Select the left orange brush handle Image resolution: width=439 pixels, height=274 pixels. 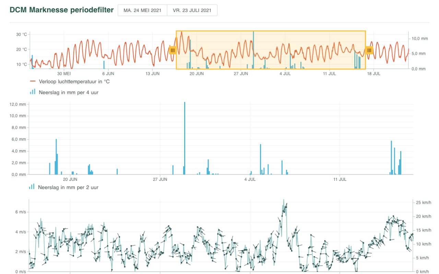[x=173, y=50]
